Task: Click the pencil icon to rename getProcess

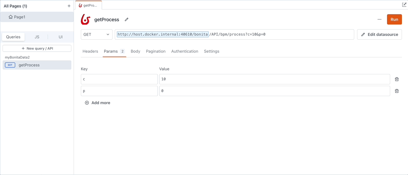Action: click(x=126, y=20)
